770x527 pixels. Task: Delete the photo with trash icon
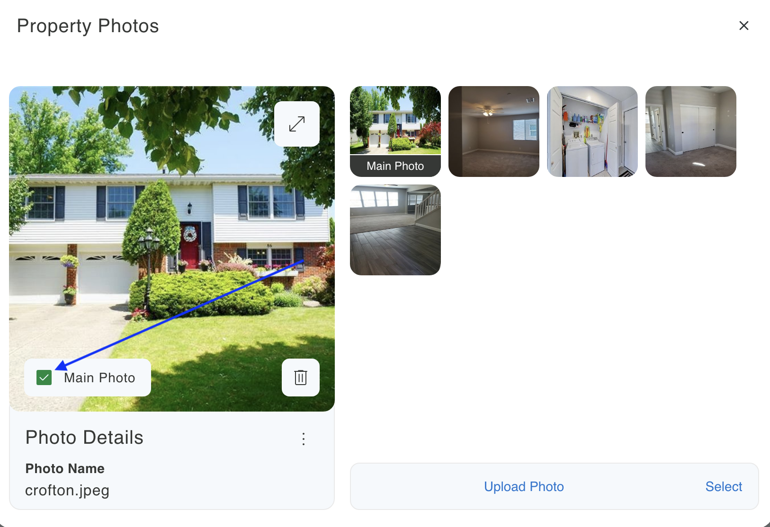pos(301,378)
